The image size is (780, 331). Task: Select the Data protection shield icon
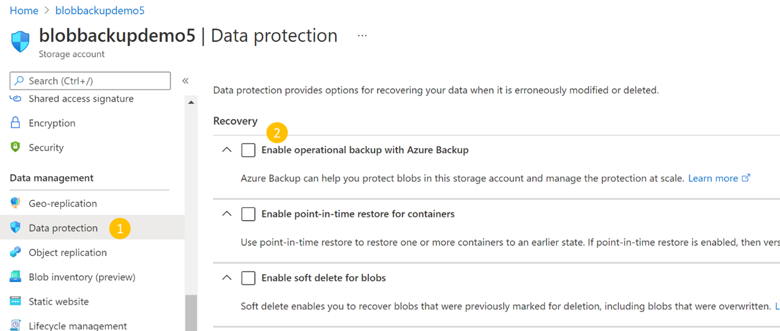pos(15,228)
